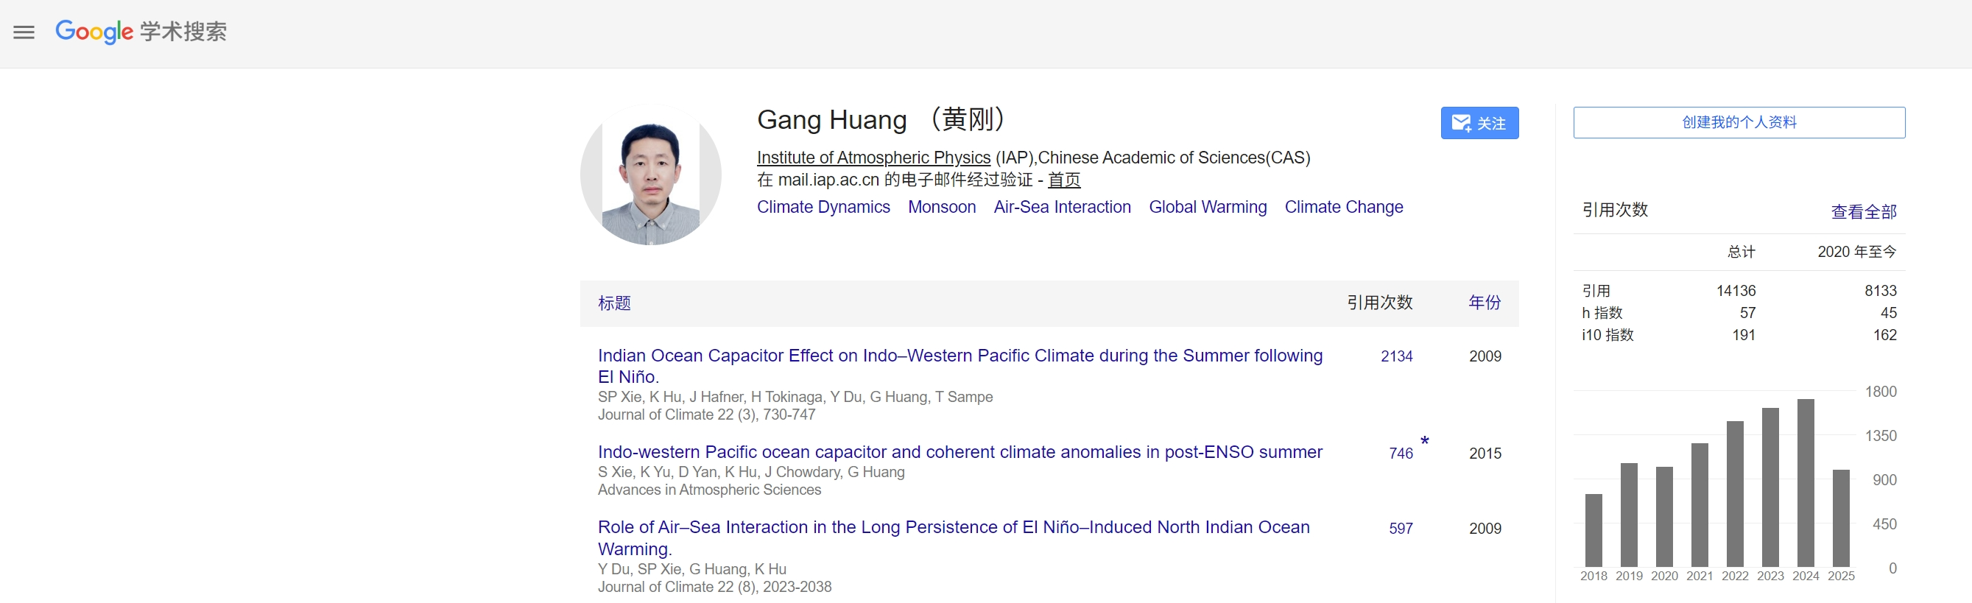Open 查看全部 citations chart link
This screenshot has width=1972, height=603.
[1862, 211]
